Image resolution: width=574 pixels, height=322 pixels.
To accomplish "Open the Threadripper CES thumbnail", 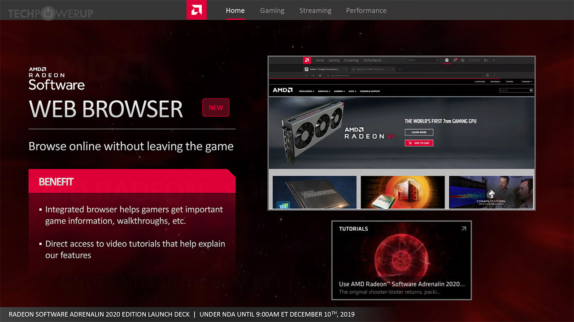I will point(314,192).
